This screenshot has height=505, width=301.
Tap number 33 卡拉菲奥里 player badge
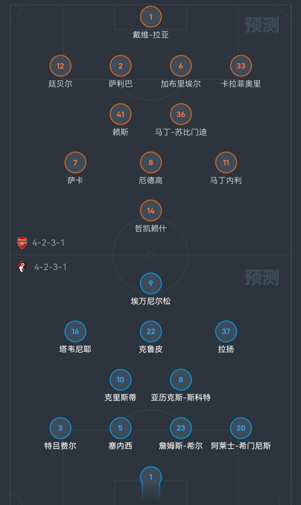(241, 66)
